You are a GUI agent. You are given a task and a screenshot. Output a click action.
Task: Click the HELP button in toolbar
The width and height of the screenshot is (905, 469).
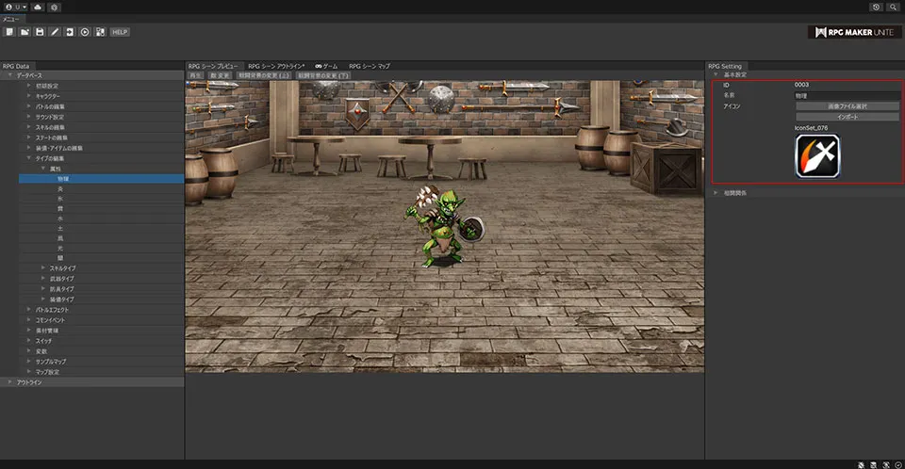click(x=120, y=32)
